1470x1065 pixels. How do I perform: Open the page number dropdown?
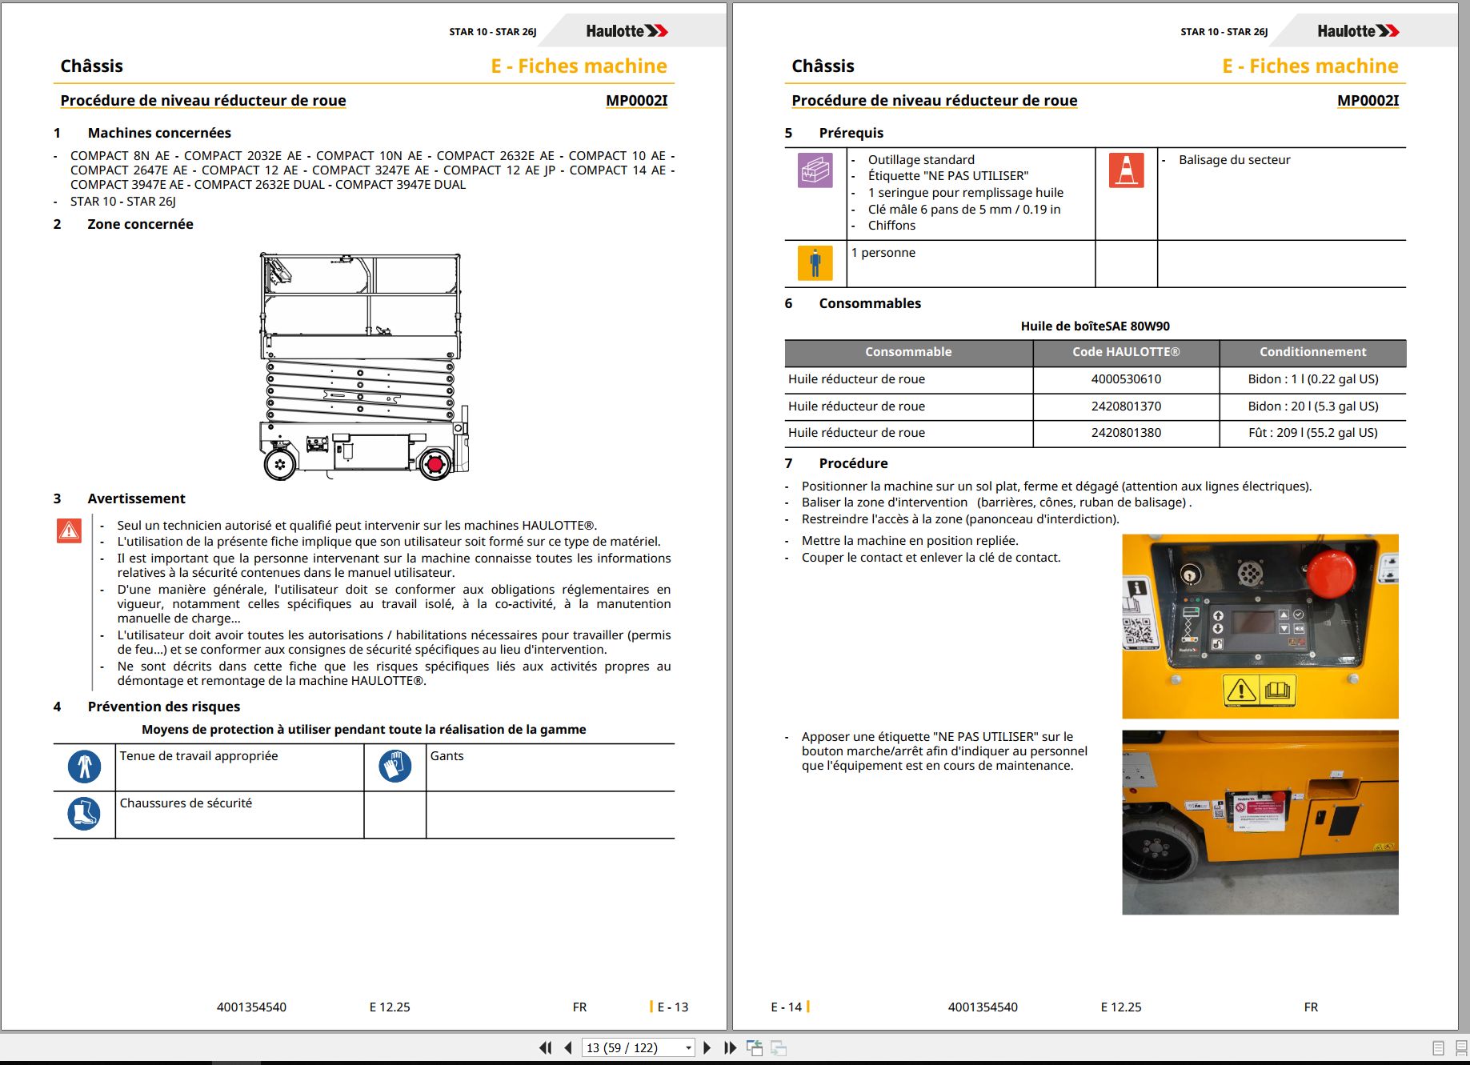pyautogui.click(x=688, y=1048)
